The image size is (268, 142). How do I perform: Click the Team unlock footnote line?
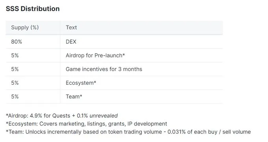coord(128,132)
